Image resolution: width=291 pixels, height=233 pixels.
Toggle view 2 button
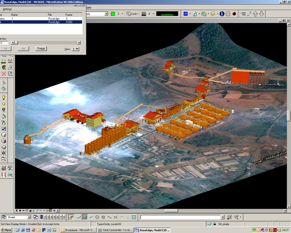pyautogui.click(x=45, y=217)
